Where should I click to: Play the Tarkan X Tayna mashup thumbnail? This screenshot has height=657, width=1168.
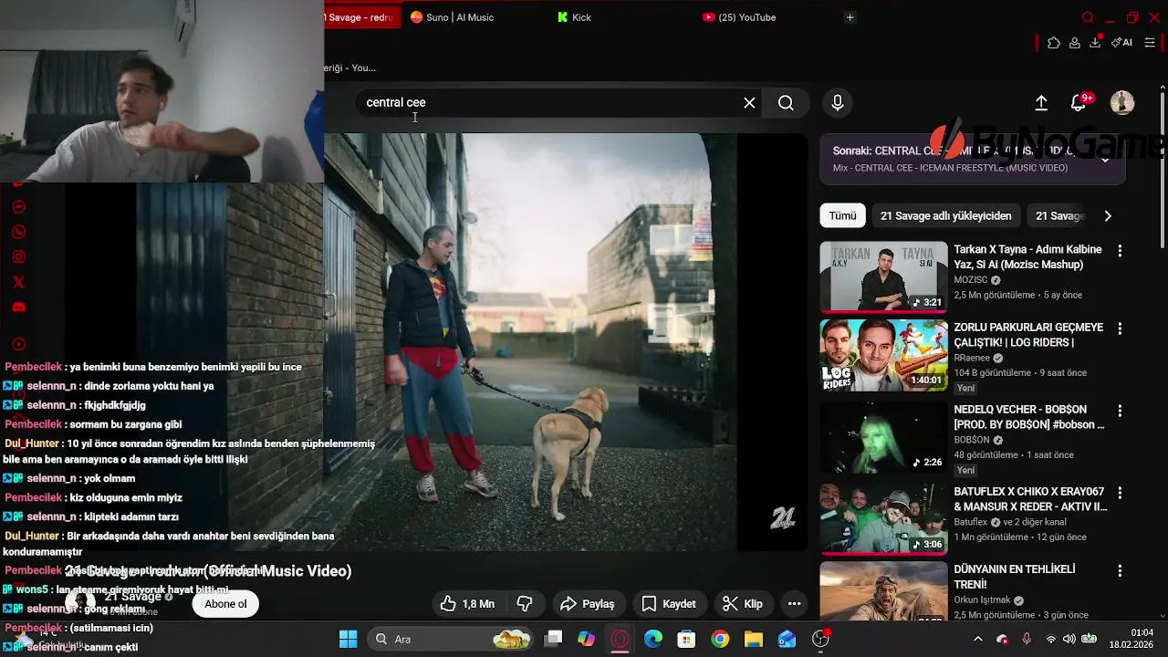(883, 276)
